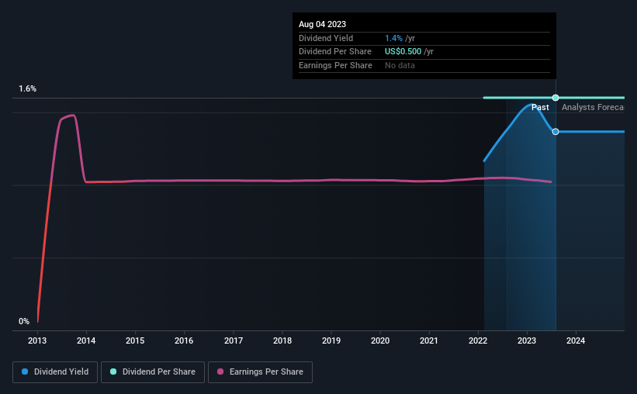Click the 2024 x-axis label
637x394 pixels.
point(576,340)
